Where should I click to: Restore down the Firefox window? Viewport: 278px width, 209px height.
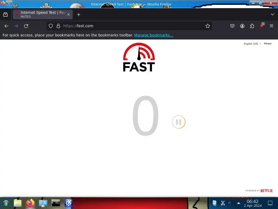click(x=260, y=3)
